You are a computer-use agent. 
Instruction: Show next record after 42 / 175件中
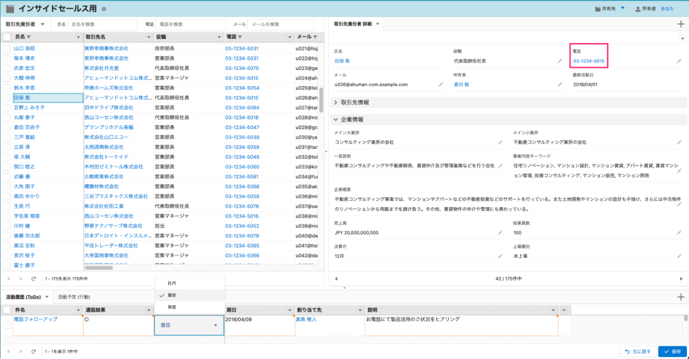(x=681, y=279)
